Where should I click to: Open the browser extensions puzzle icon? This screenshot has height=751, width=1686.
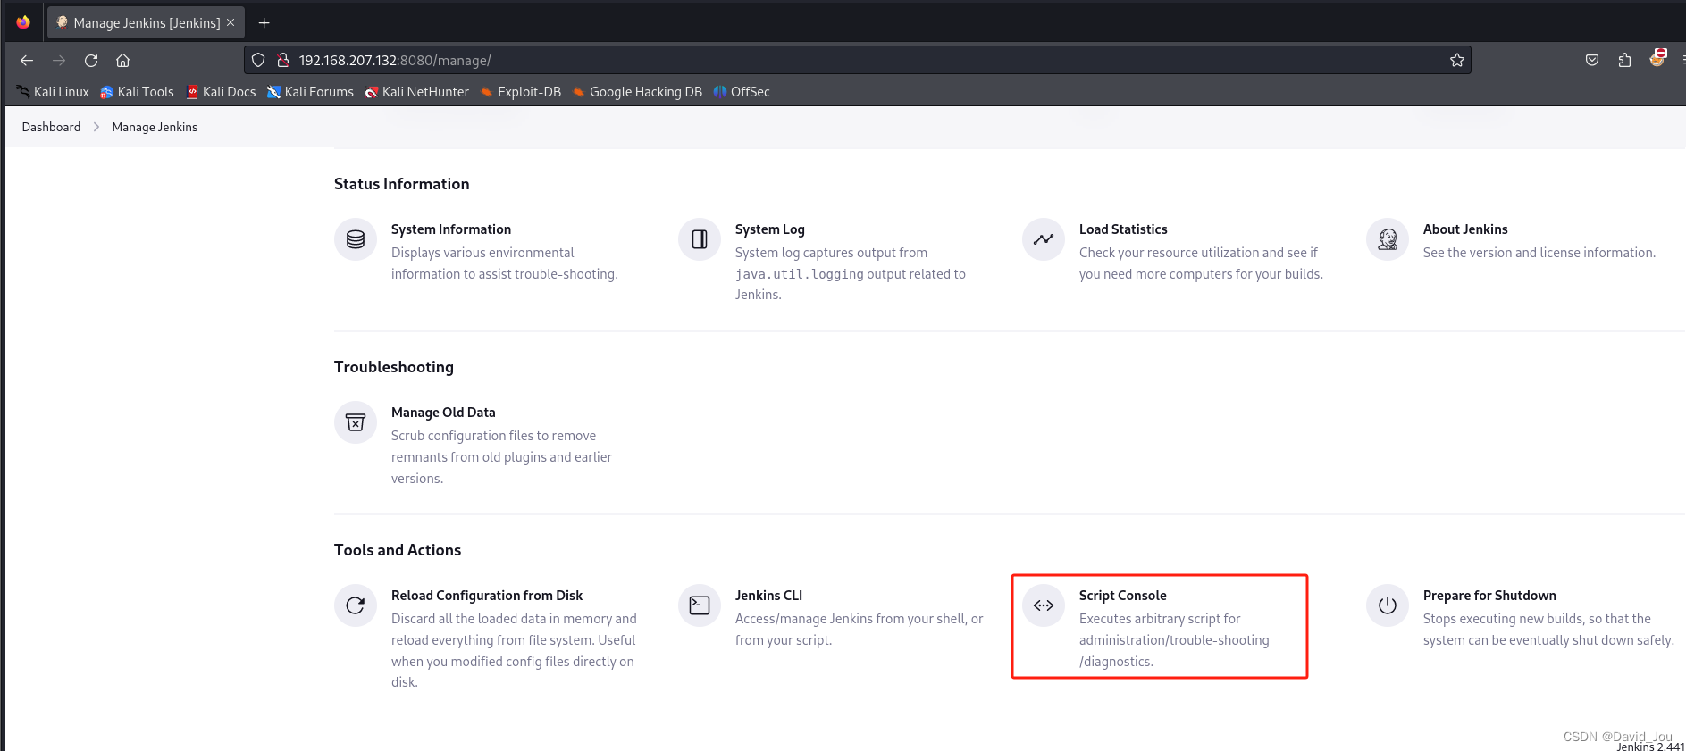(x=1624, y=61)
